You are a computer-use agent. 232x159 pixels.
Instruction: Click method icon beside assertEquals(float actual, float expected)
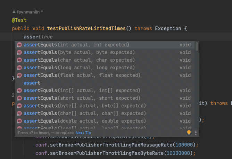pyautogui.click(x=19, y=75)
